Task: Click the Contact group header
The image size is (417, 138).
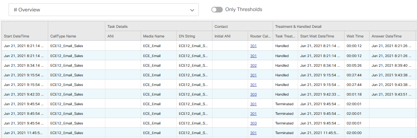Action: coord(242,26)
